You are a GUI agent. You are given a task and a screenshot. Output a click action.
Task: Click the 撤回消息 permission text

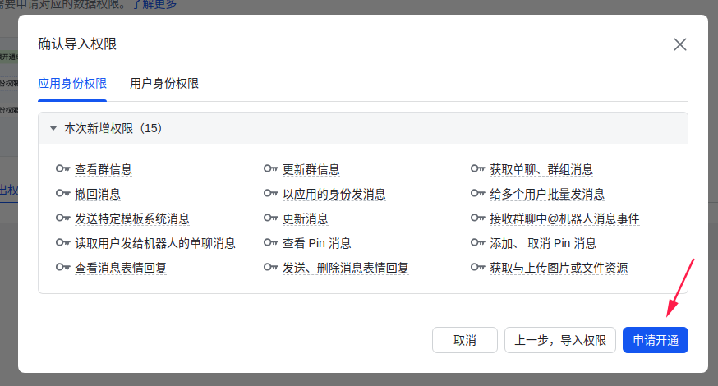pyautogui.click(x=98, y=194)
